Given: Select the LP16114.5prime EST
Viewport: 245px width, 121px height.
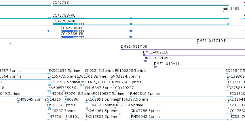Looking at the screenshot, I should click(49, 108).
